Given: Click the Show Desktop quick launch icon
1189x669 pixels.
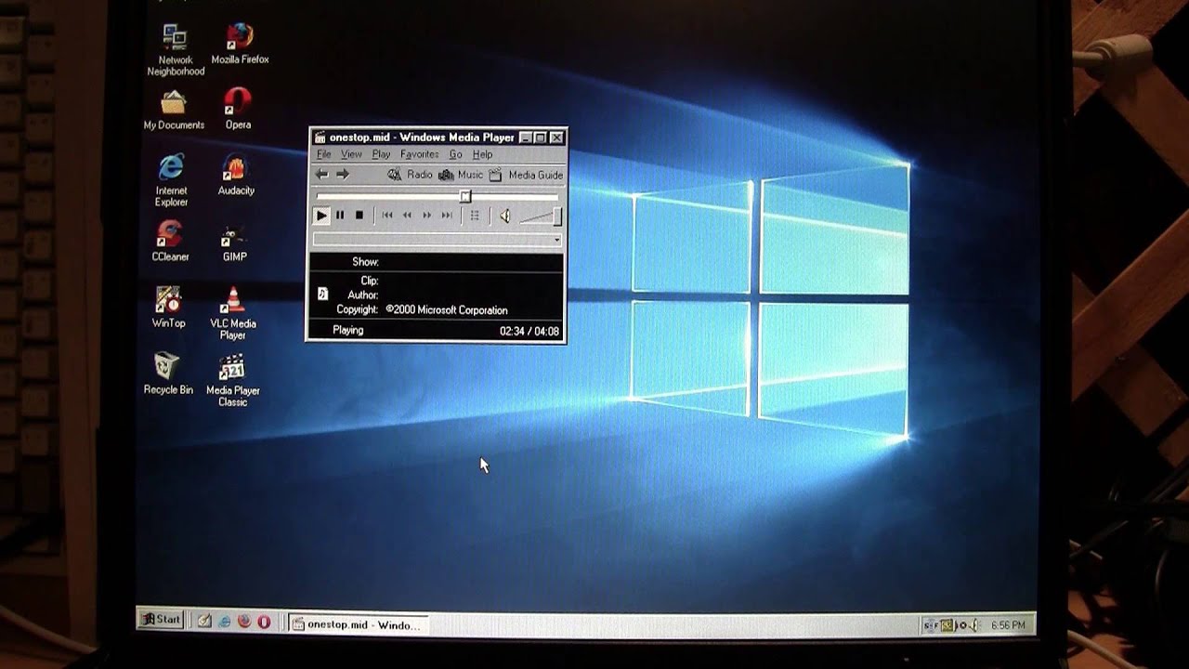Looking at the screenshot, I should point(204,622).
